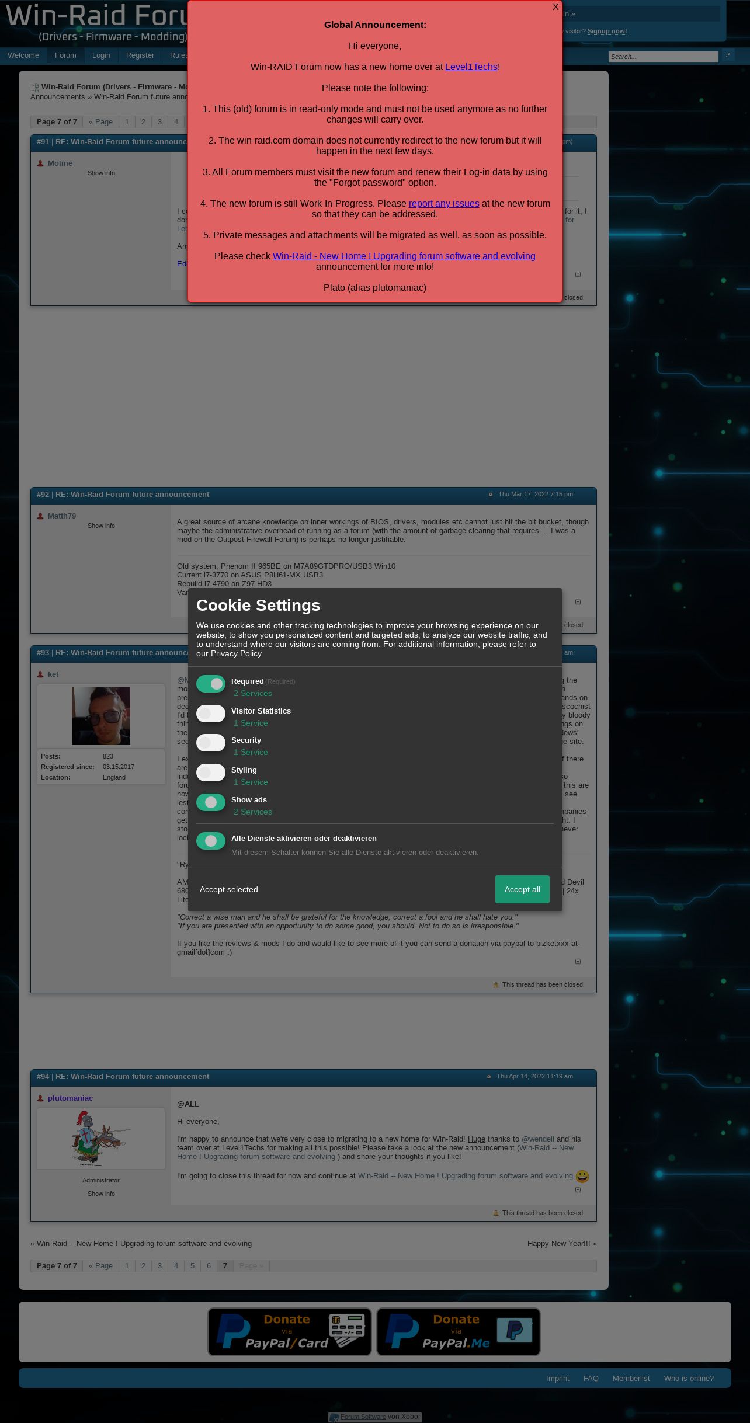Open next thread Happy New Year!!! link
750x1423 pixels.
point(559,1244)
